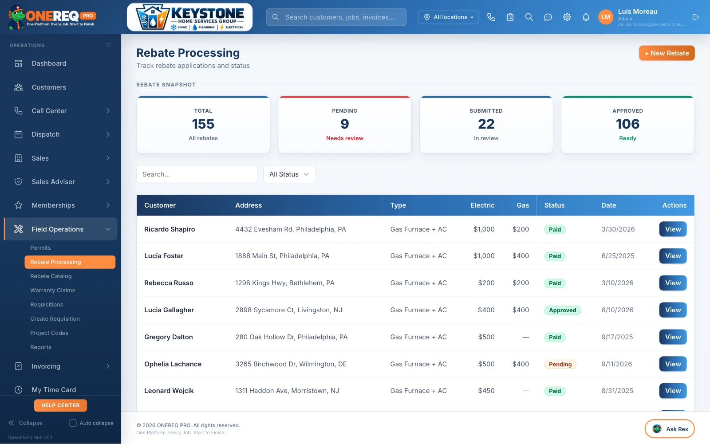Expand the Call Center submenu chevron
Screen dimensions: 710x444
[x=108, y=111]
